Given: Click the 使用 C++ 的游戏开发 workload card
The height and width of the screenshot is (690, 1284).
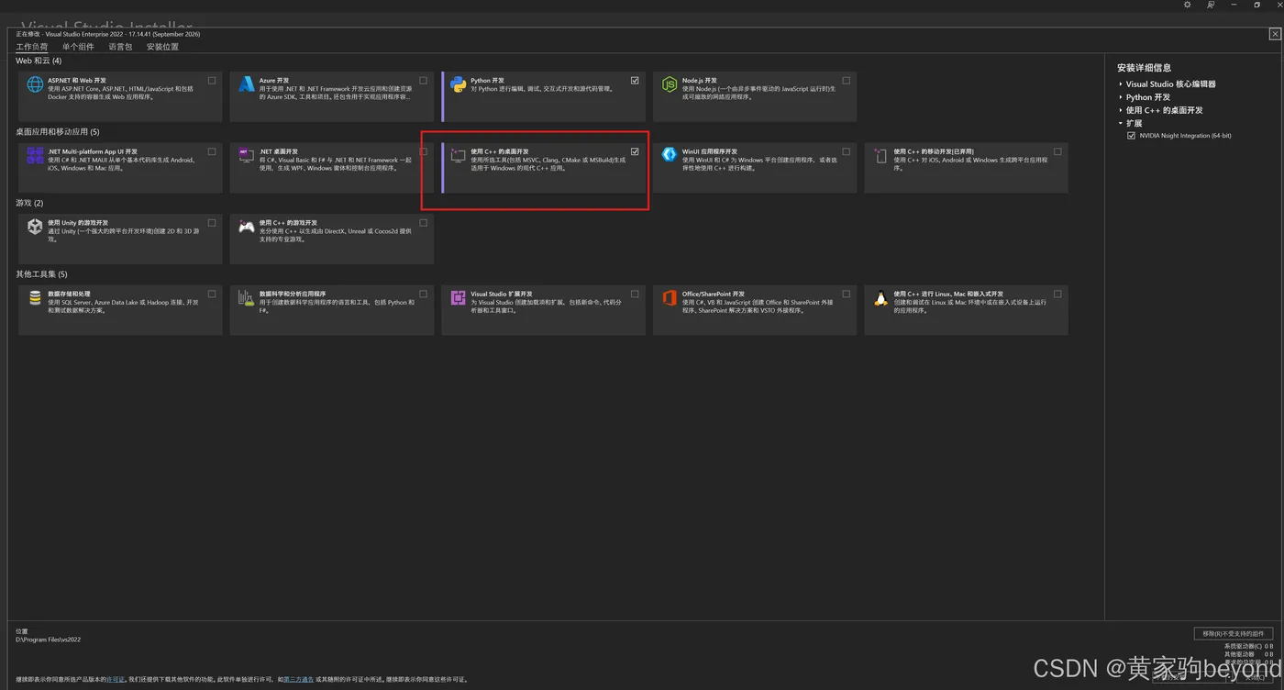Looking at the screenshot, I should click(332, 239).
